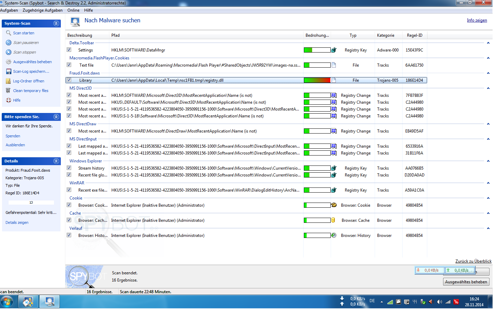Collapse the Windows Explorer group
Image resolution: width=495 pixels, height=309 pixels.
tap(488, 161)
